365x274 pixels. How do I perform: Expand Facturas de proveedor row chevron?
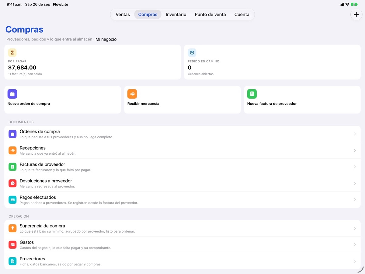(355, 167)
